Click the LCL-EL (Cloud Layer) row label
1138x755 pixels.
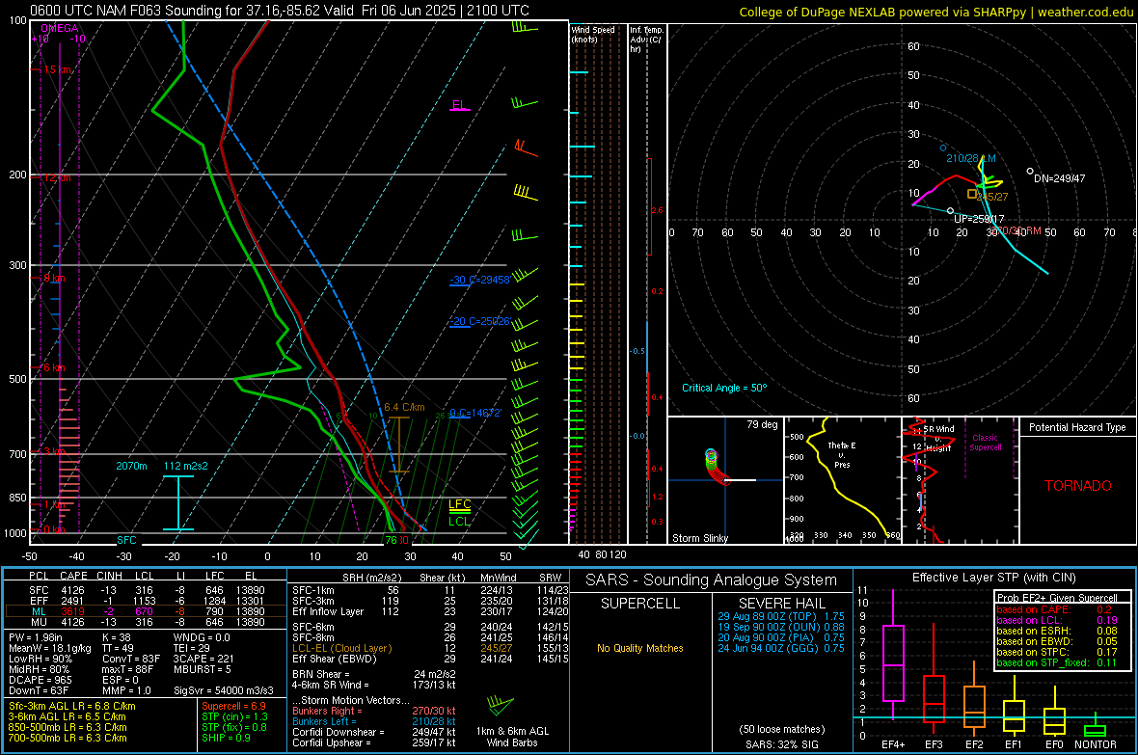[341, 648]
